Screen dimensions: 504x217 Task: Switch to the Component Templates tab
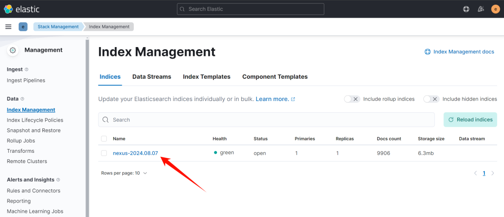[x=275, y=77]
